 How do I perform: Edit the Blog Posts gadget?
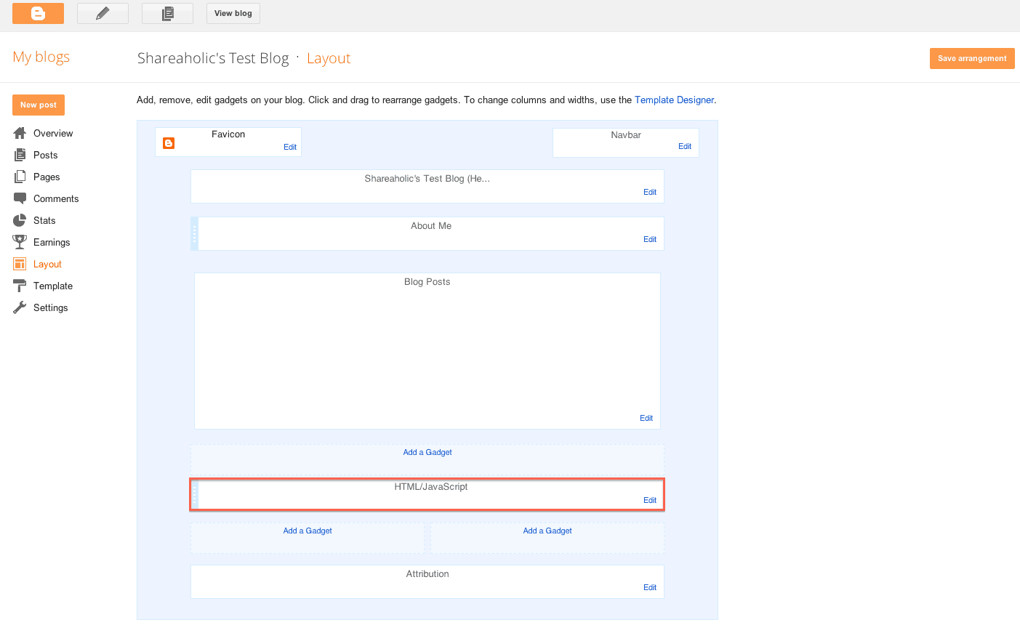coord(646,418)
